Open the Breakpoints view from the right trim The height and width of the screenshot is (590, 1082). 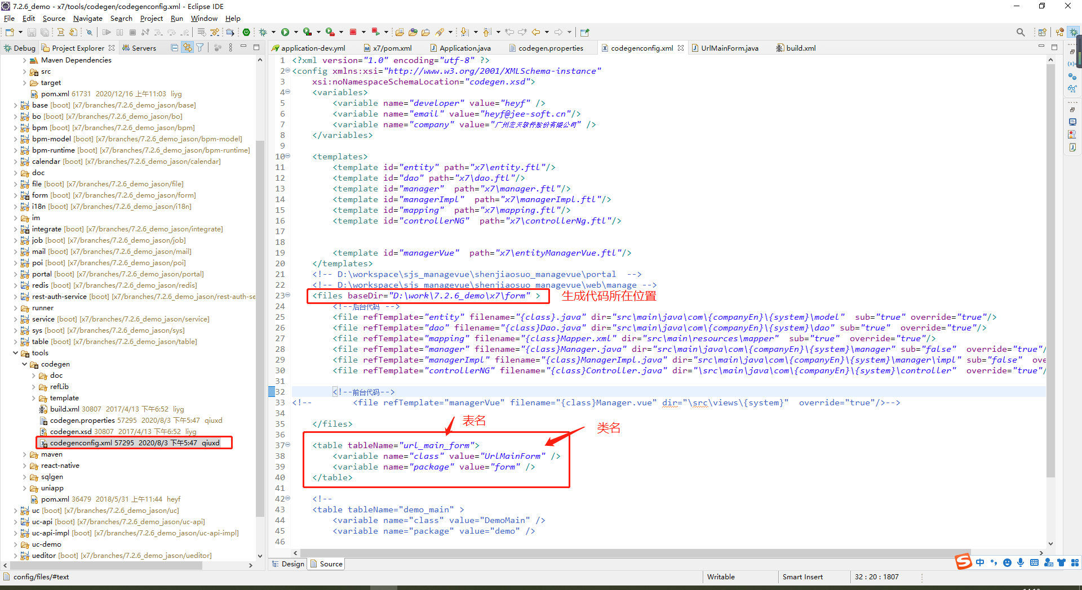coord(1071,77)
